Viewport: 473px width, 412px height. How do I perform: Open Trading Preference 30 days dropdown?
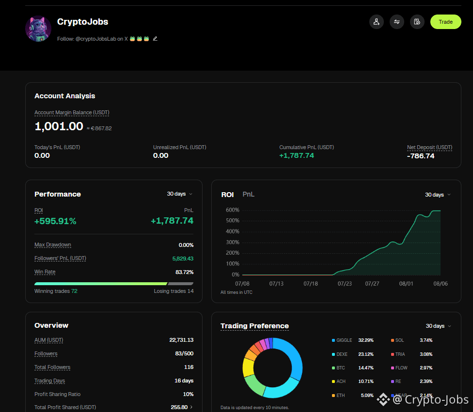(x=438, y=326)
